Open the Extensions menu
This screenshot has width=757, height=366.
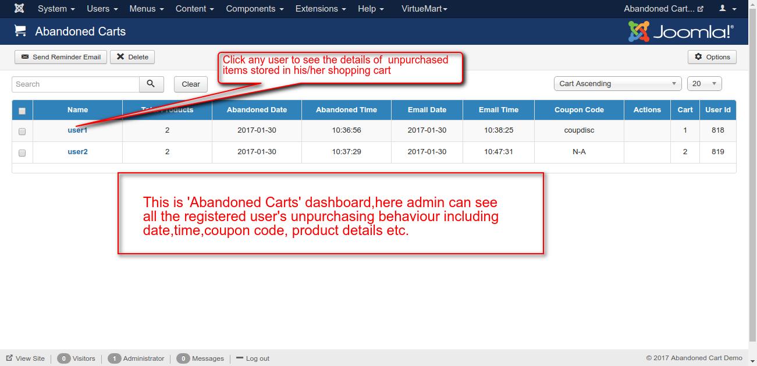point(321,9)
